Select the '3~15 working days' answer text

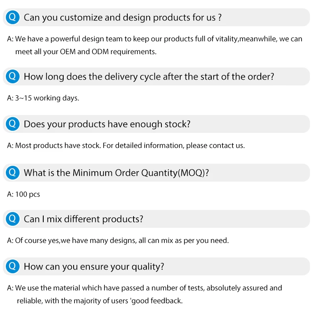pyautogui.click(x=43, y=98)
